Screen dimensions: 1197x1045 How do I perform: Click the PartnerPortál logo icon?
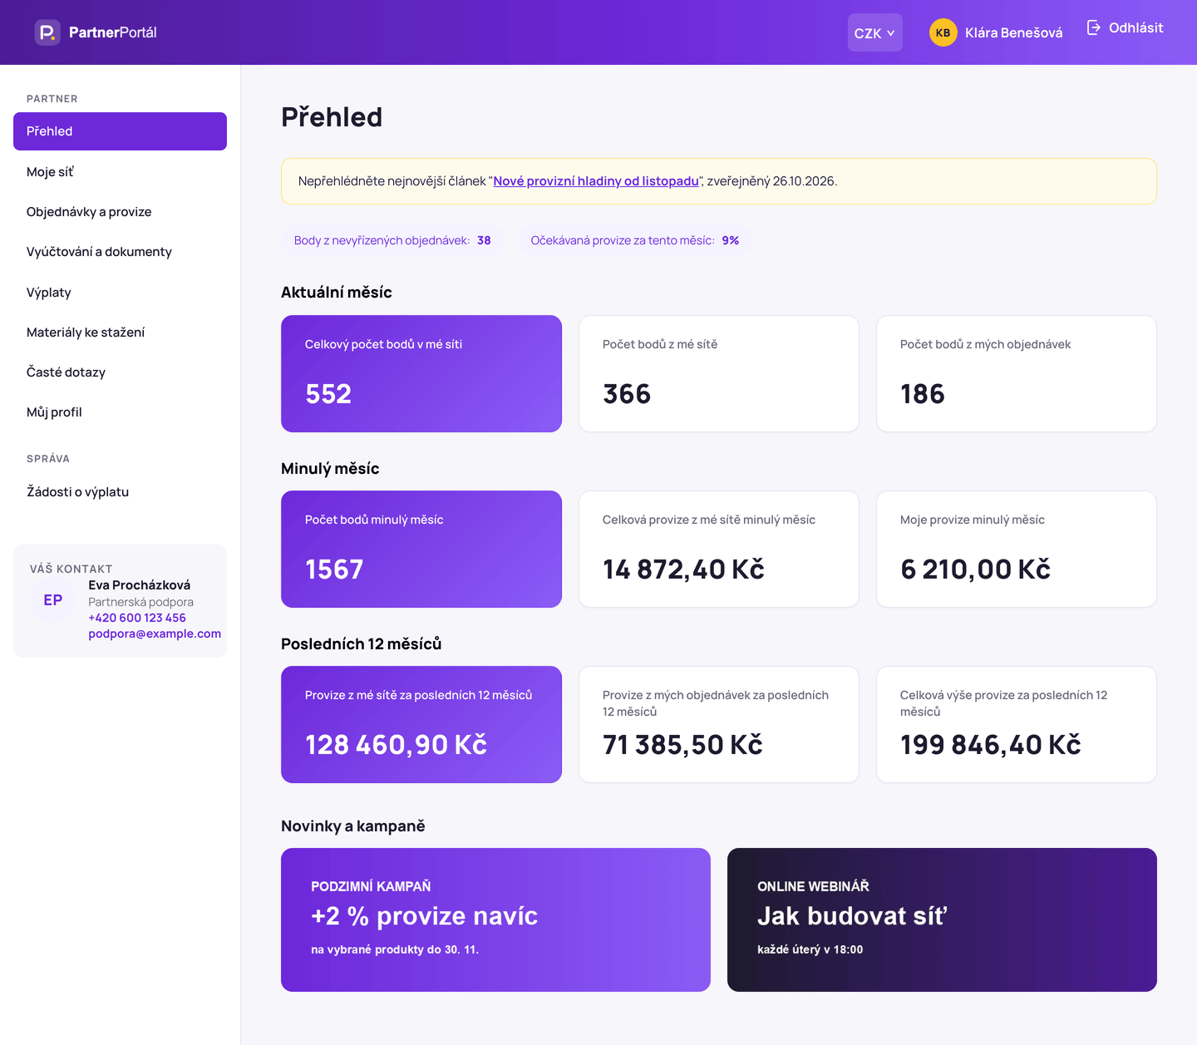coord(47,32)
